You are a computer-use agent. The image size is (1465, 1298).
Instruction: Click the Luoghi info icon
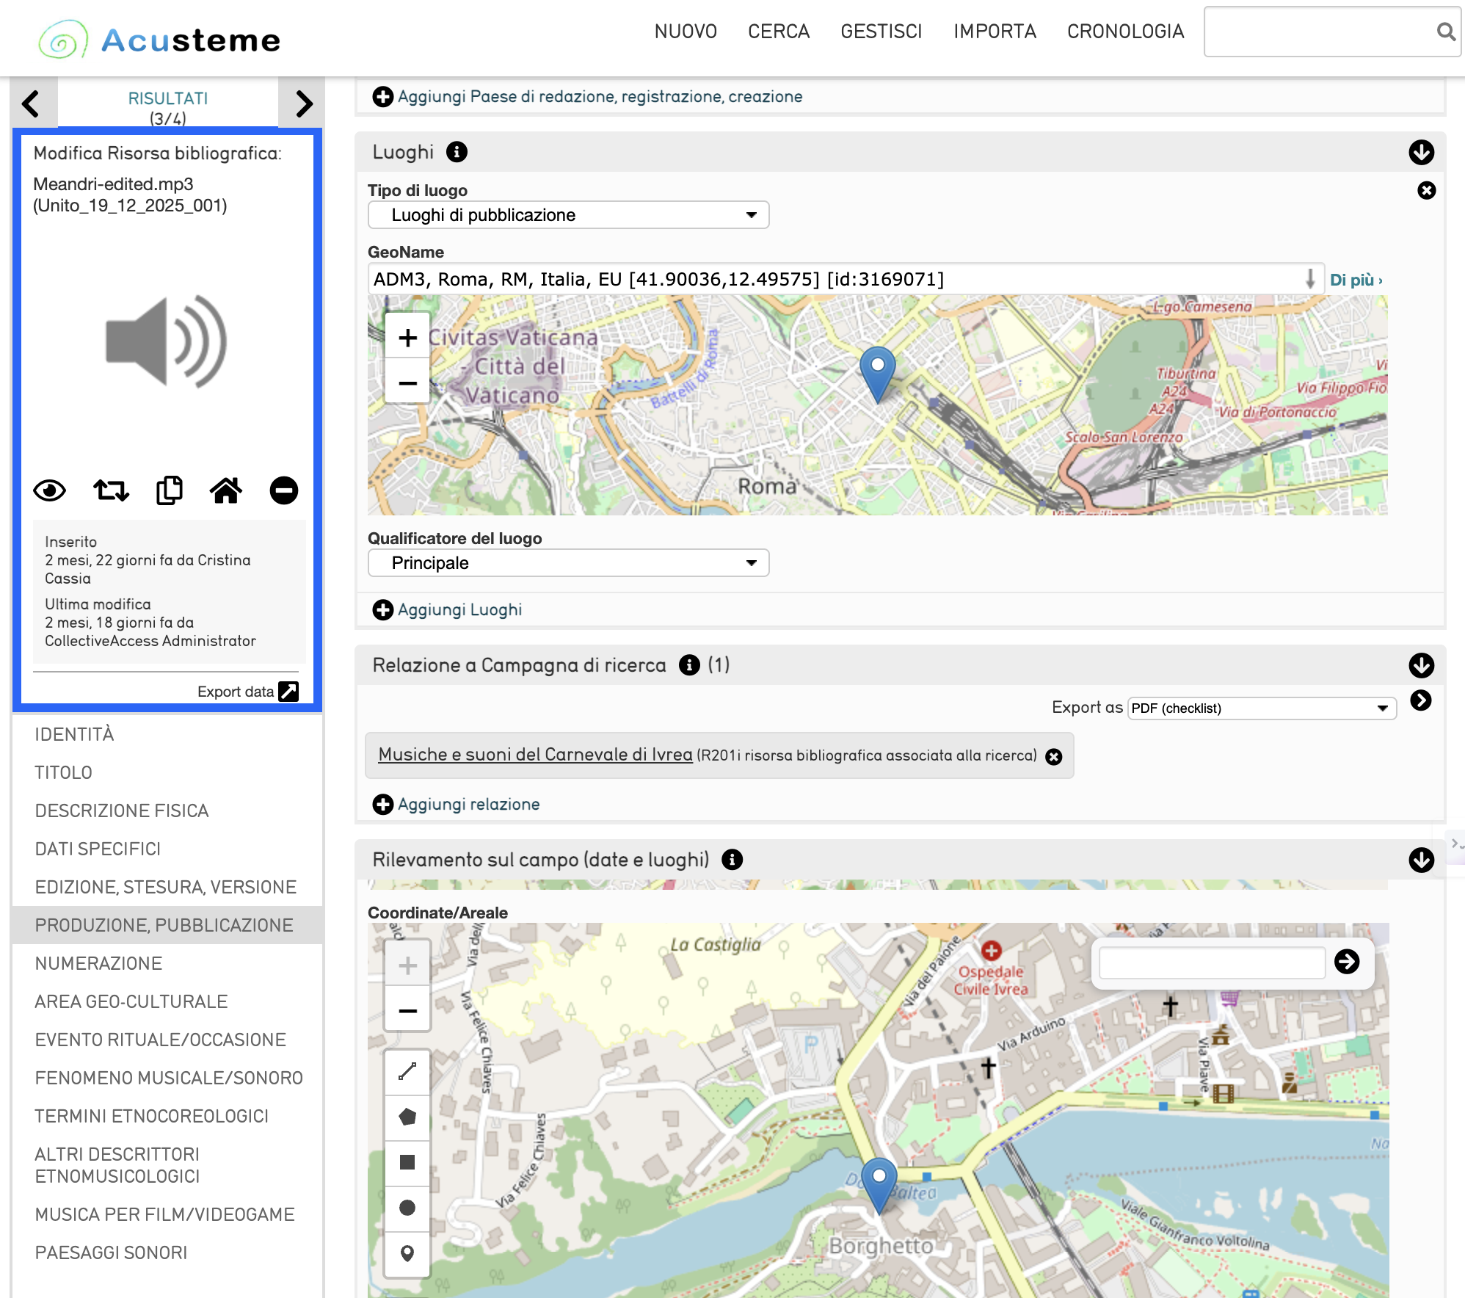coord(457,152)
